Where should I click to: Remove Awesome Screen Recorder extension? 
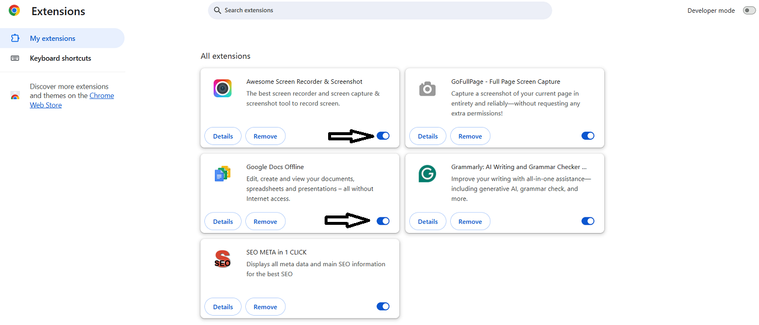pyautogui.click(x=265, y=136)
